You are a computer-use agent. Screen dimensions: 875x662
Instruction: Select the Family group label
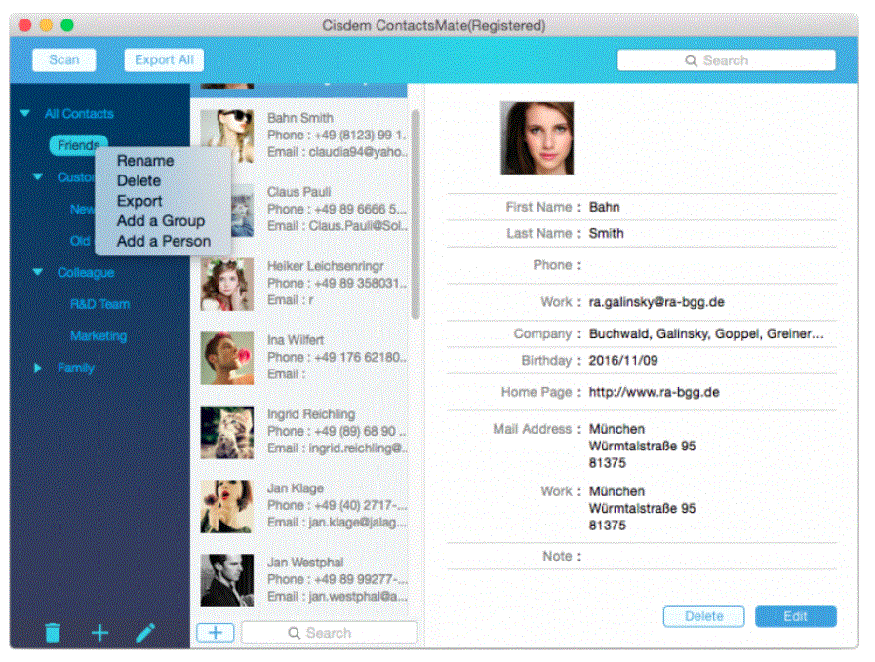[76, 368]
